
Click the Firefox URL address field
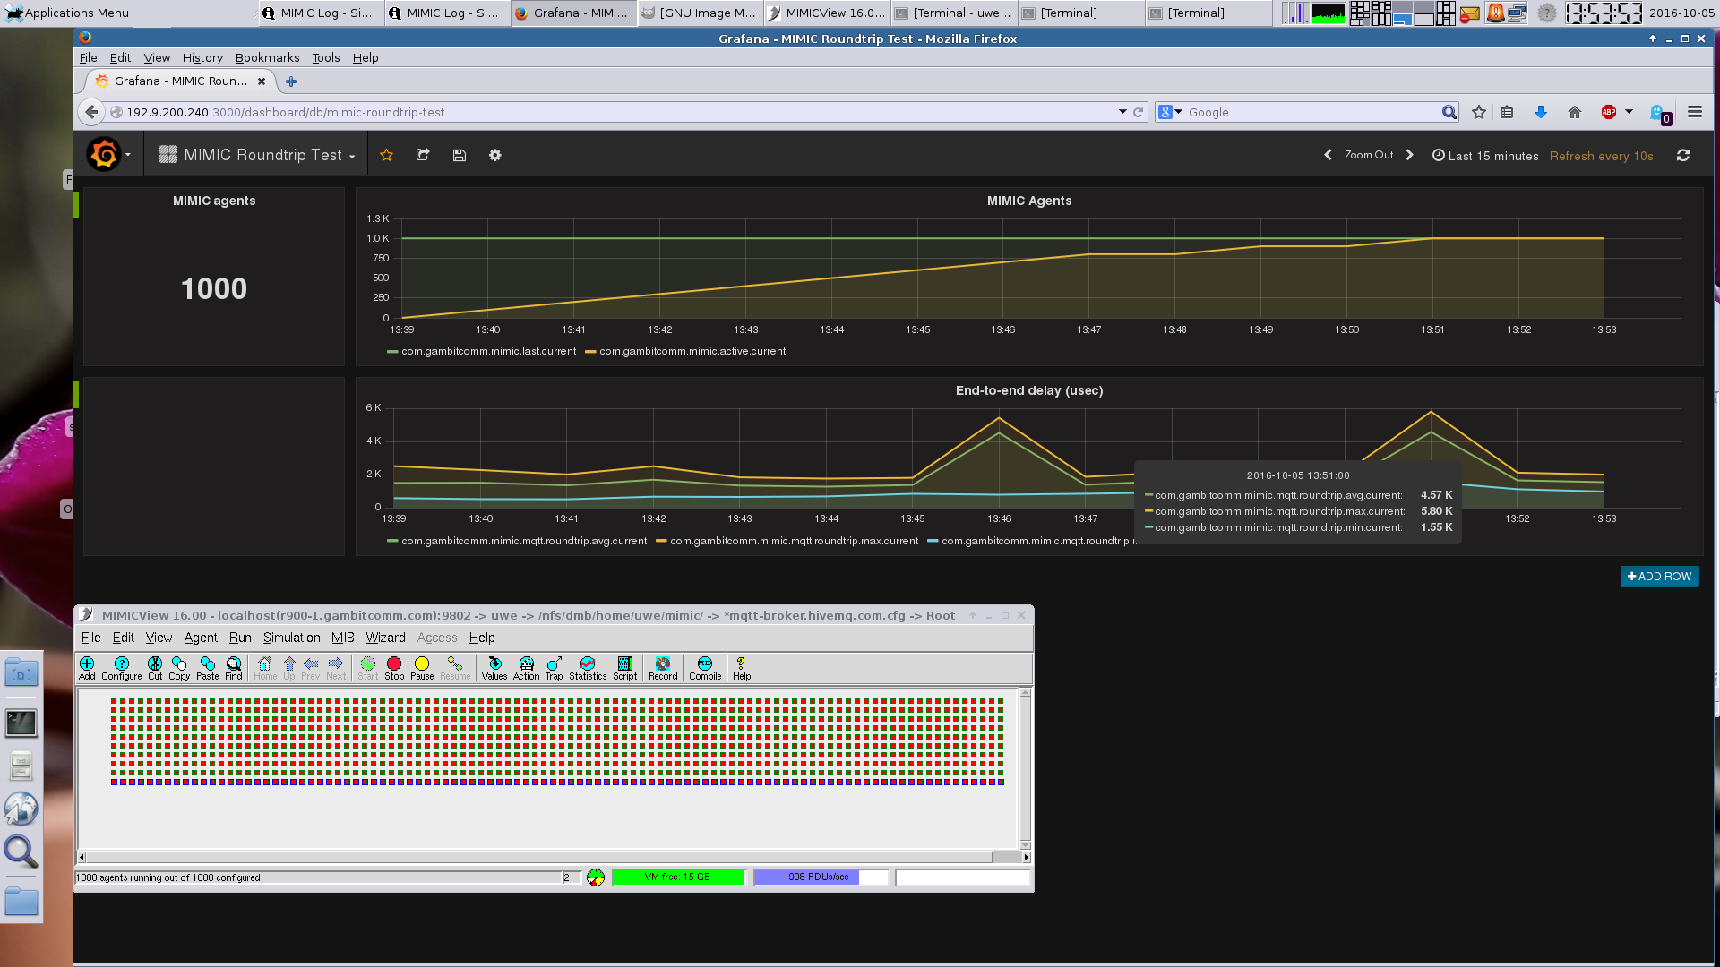618,112
